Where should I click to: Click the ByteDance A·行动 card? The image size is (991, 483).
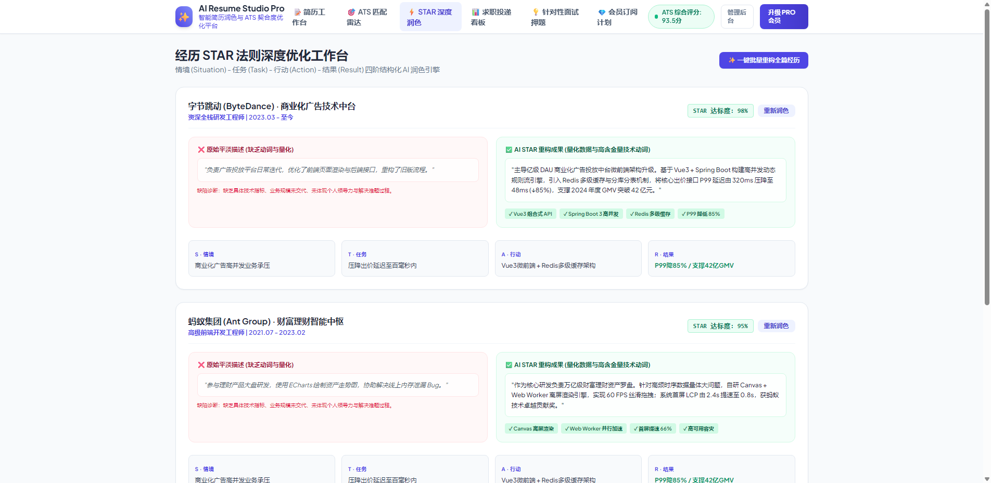pyautogui.click(x=568, y=258)
